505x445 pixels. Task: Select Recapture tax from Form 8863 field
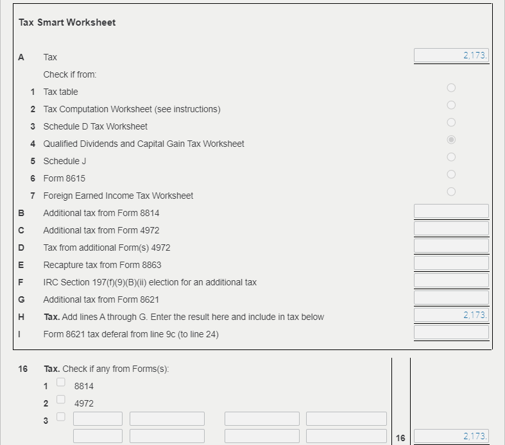[x=451, y=263]
